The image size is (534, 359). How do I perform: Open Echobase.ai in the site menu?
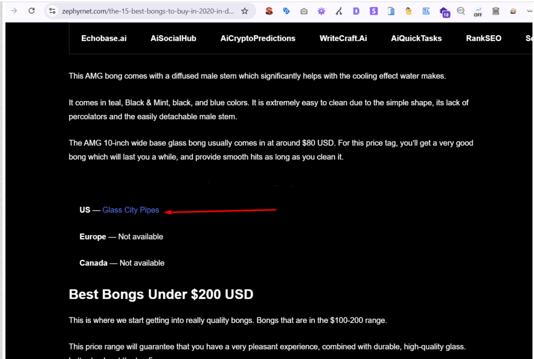click(x=104, y=38)
